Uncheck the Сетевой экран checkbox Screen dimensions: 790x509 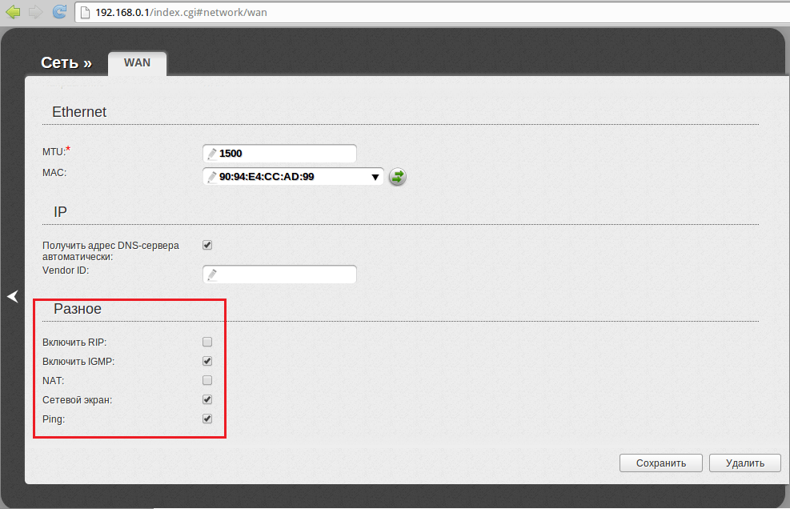(207, 399)
